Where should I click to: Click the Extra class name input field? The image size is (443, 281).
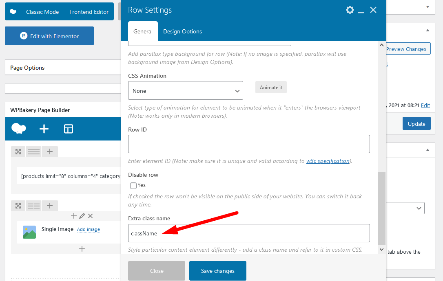[249, 233]
